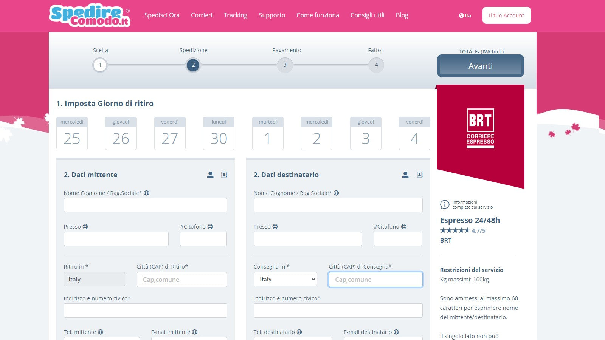Click step 2 Spedizione indicator
Image resolution: width=605 pixels, height=340 pixels.
point(193,65)
